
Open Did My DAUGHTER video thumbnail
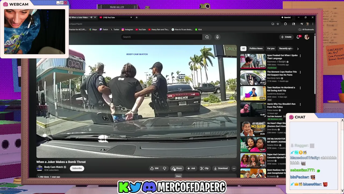pyautogui.click(x=253, y=144)
